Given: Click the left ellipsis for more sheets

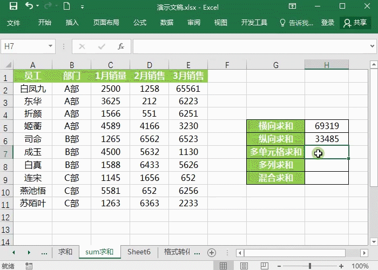Looking at the screenshot, I should (44, 253).
